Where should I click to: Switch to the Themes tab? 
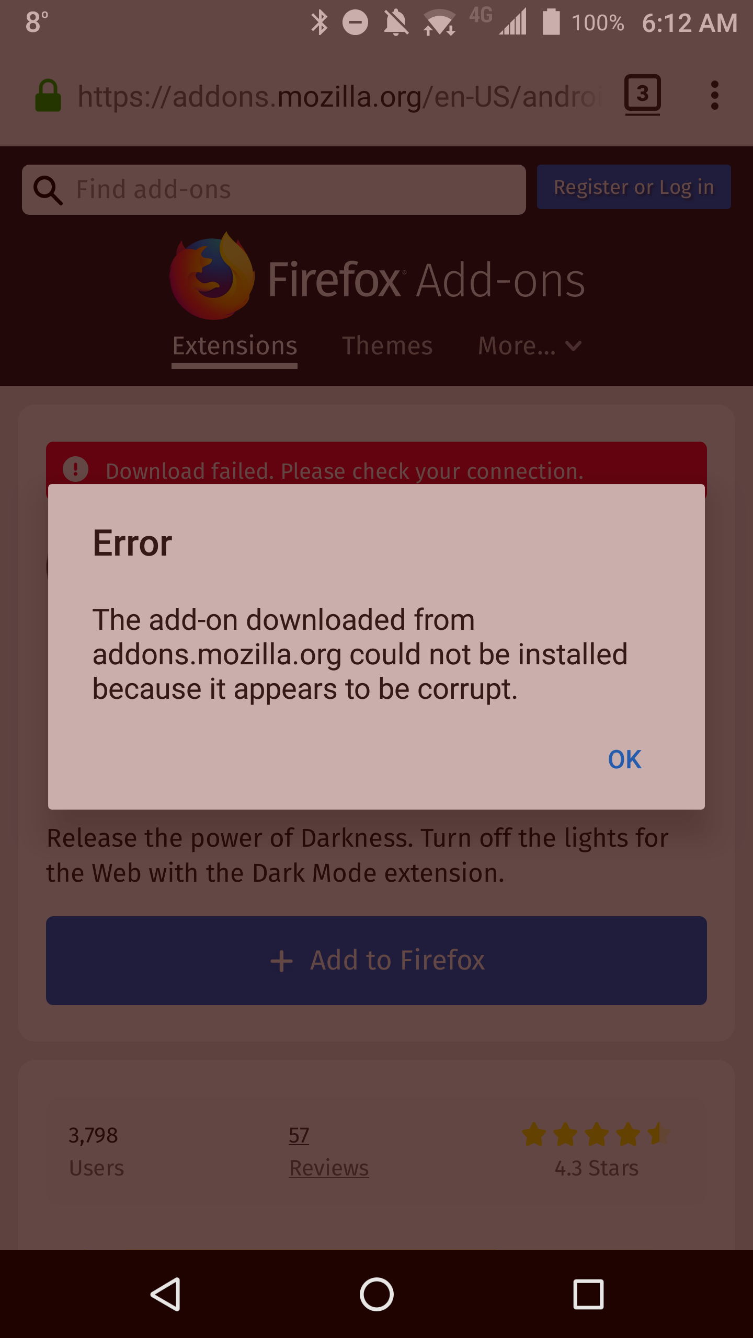pyautogui.click(x=387, y=346)
